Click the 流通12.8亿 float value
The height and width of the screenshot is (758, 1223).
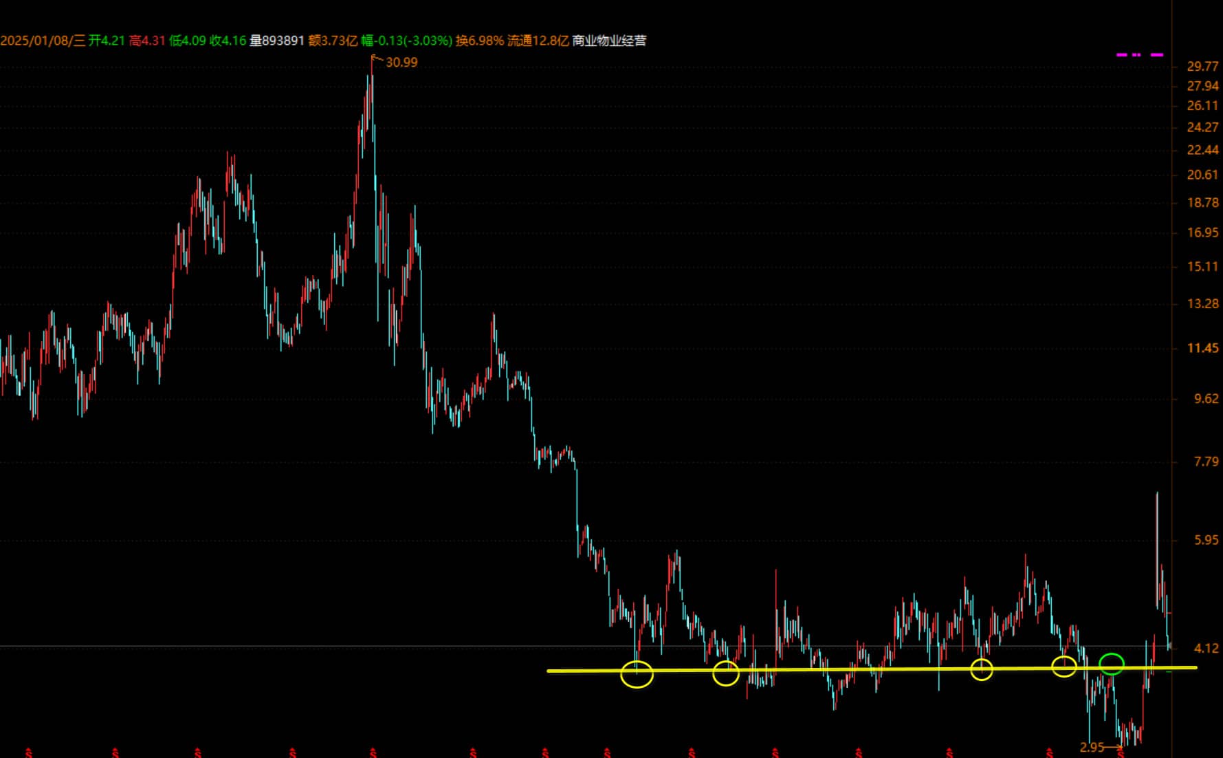[x=538, y=41]
